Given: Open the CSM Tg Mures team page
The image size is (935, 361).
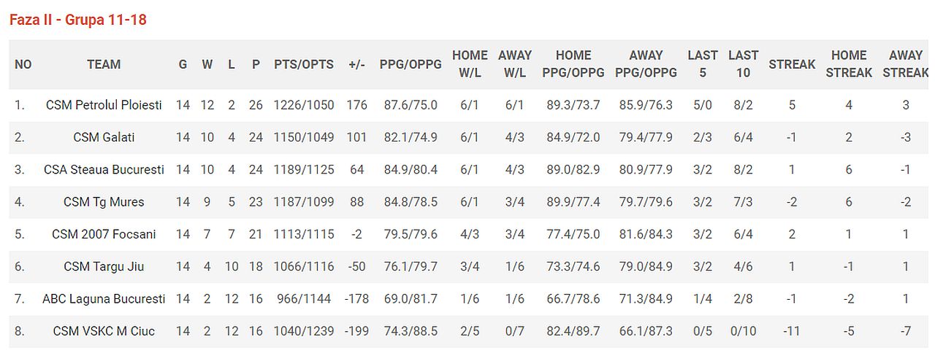Looking at the screenshot, I should click(x=104, y=202).
